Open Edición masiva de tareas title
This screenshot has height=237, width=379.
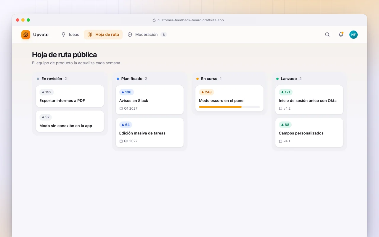142,133
